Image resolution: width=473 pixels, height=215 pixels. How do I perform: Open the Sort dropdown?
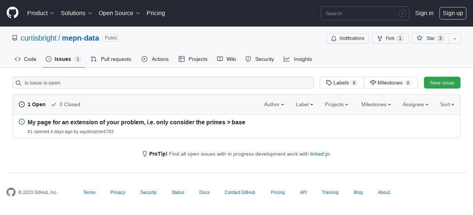click(447, 104)
